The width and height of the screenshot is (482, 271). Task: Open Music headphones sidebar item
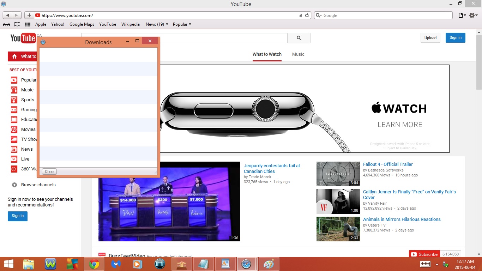[22, 90]
